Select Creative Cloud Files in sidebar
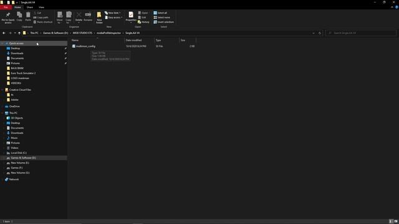The height and width of the screenshot is (224, 399). (20, 90)
